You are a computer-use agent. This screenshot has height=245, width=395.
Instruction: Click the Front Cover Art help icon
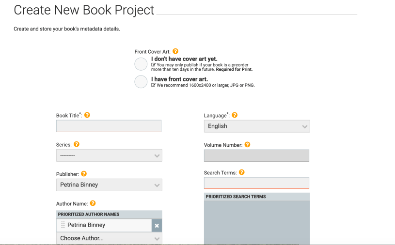pyautogui.click(x=175, y=51)
